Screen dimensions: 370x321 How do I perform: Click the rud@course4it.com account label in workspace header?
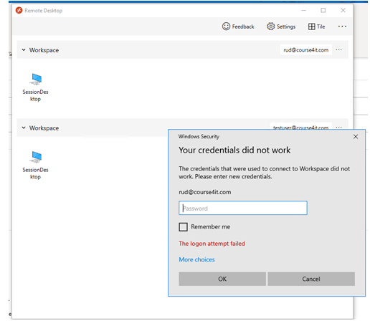[306, 50]
